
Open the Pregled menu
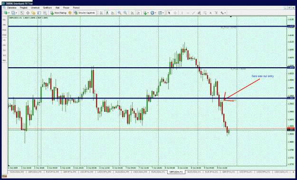point(23,8)
